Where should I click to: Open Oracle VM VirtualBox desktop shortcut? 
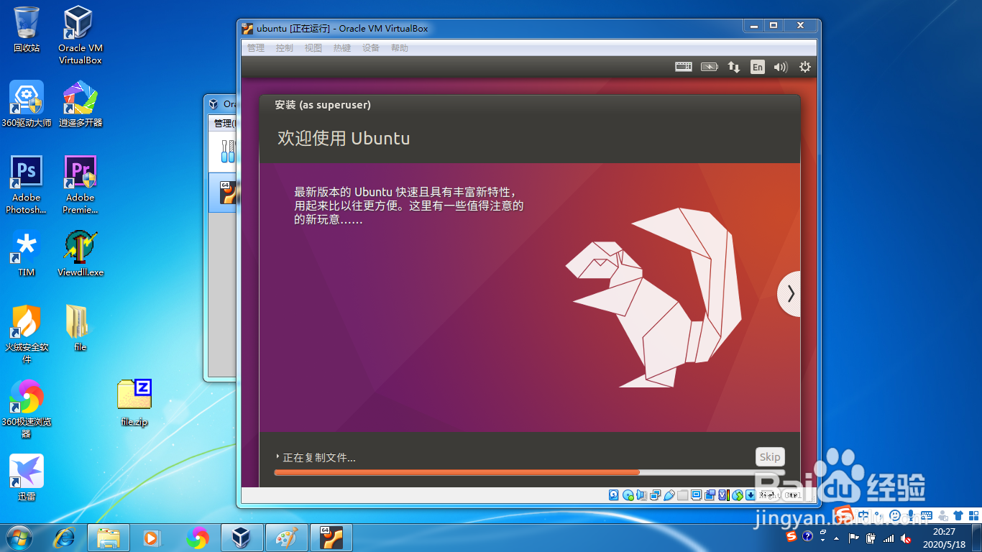80,36
